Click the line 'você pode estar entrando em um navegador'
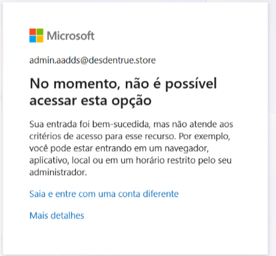 pyautogui.click(x=119, y=149)
